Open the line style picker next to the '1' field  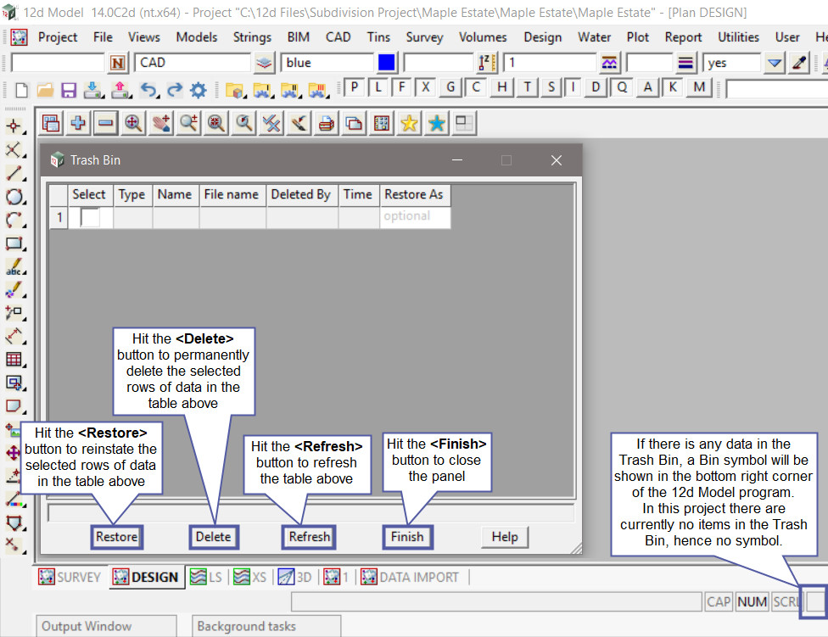(x=609, y=63)
